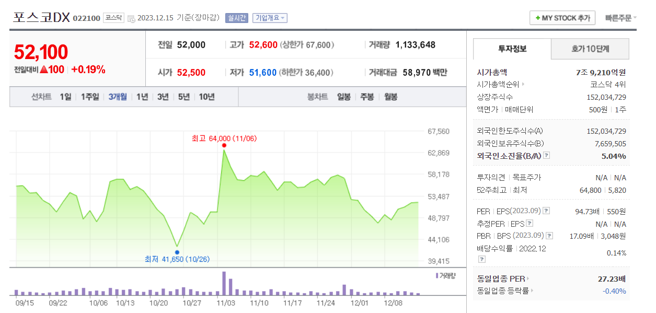
Task: Click the MY STOCK 추가 button
Action: [562, 18]
